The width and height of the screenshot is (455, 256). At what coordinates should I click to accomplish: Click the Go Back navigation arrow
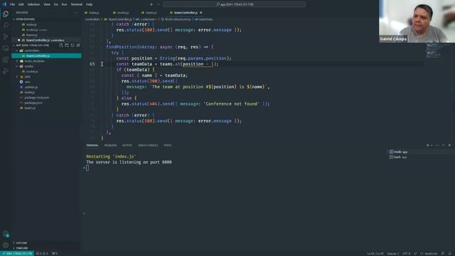tap(151, 4)
